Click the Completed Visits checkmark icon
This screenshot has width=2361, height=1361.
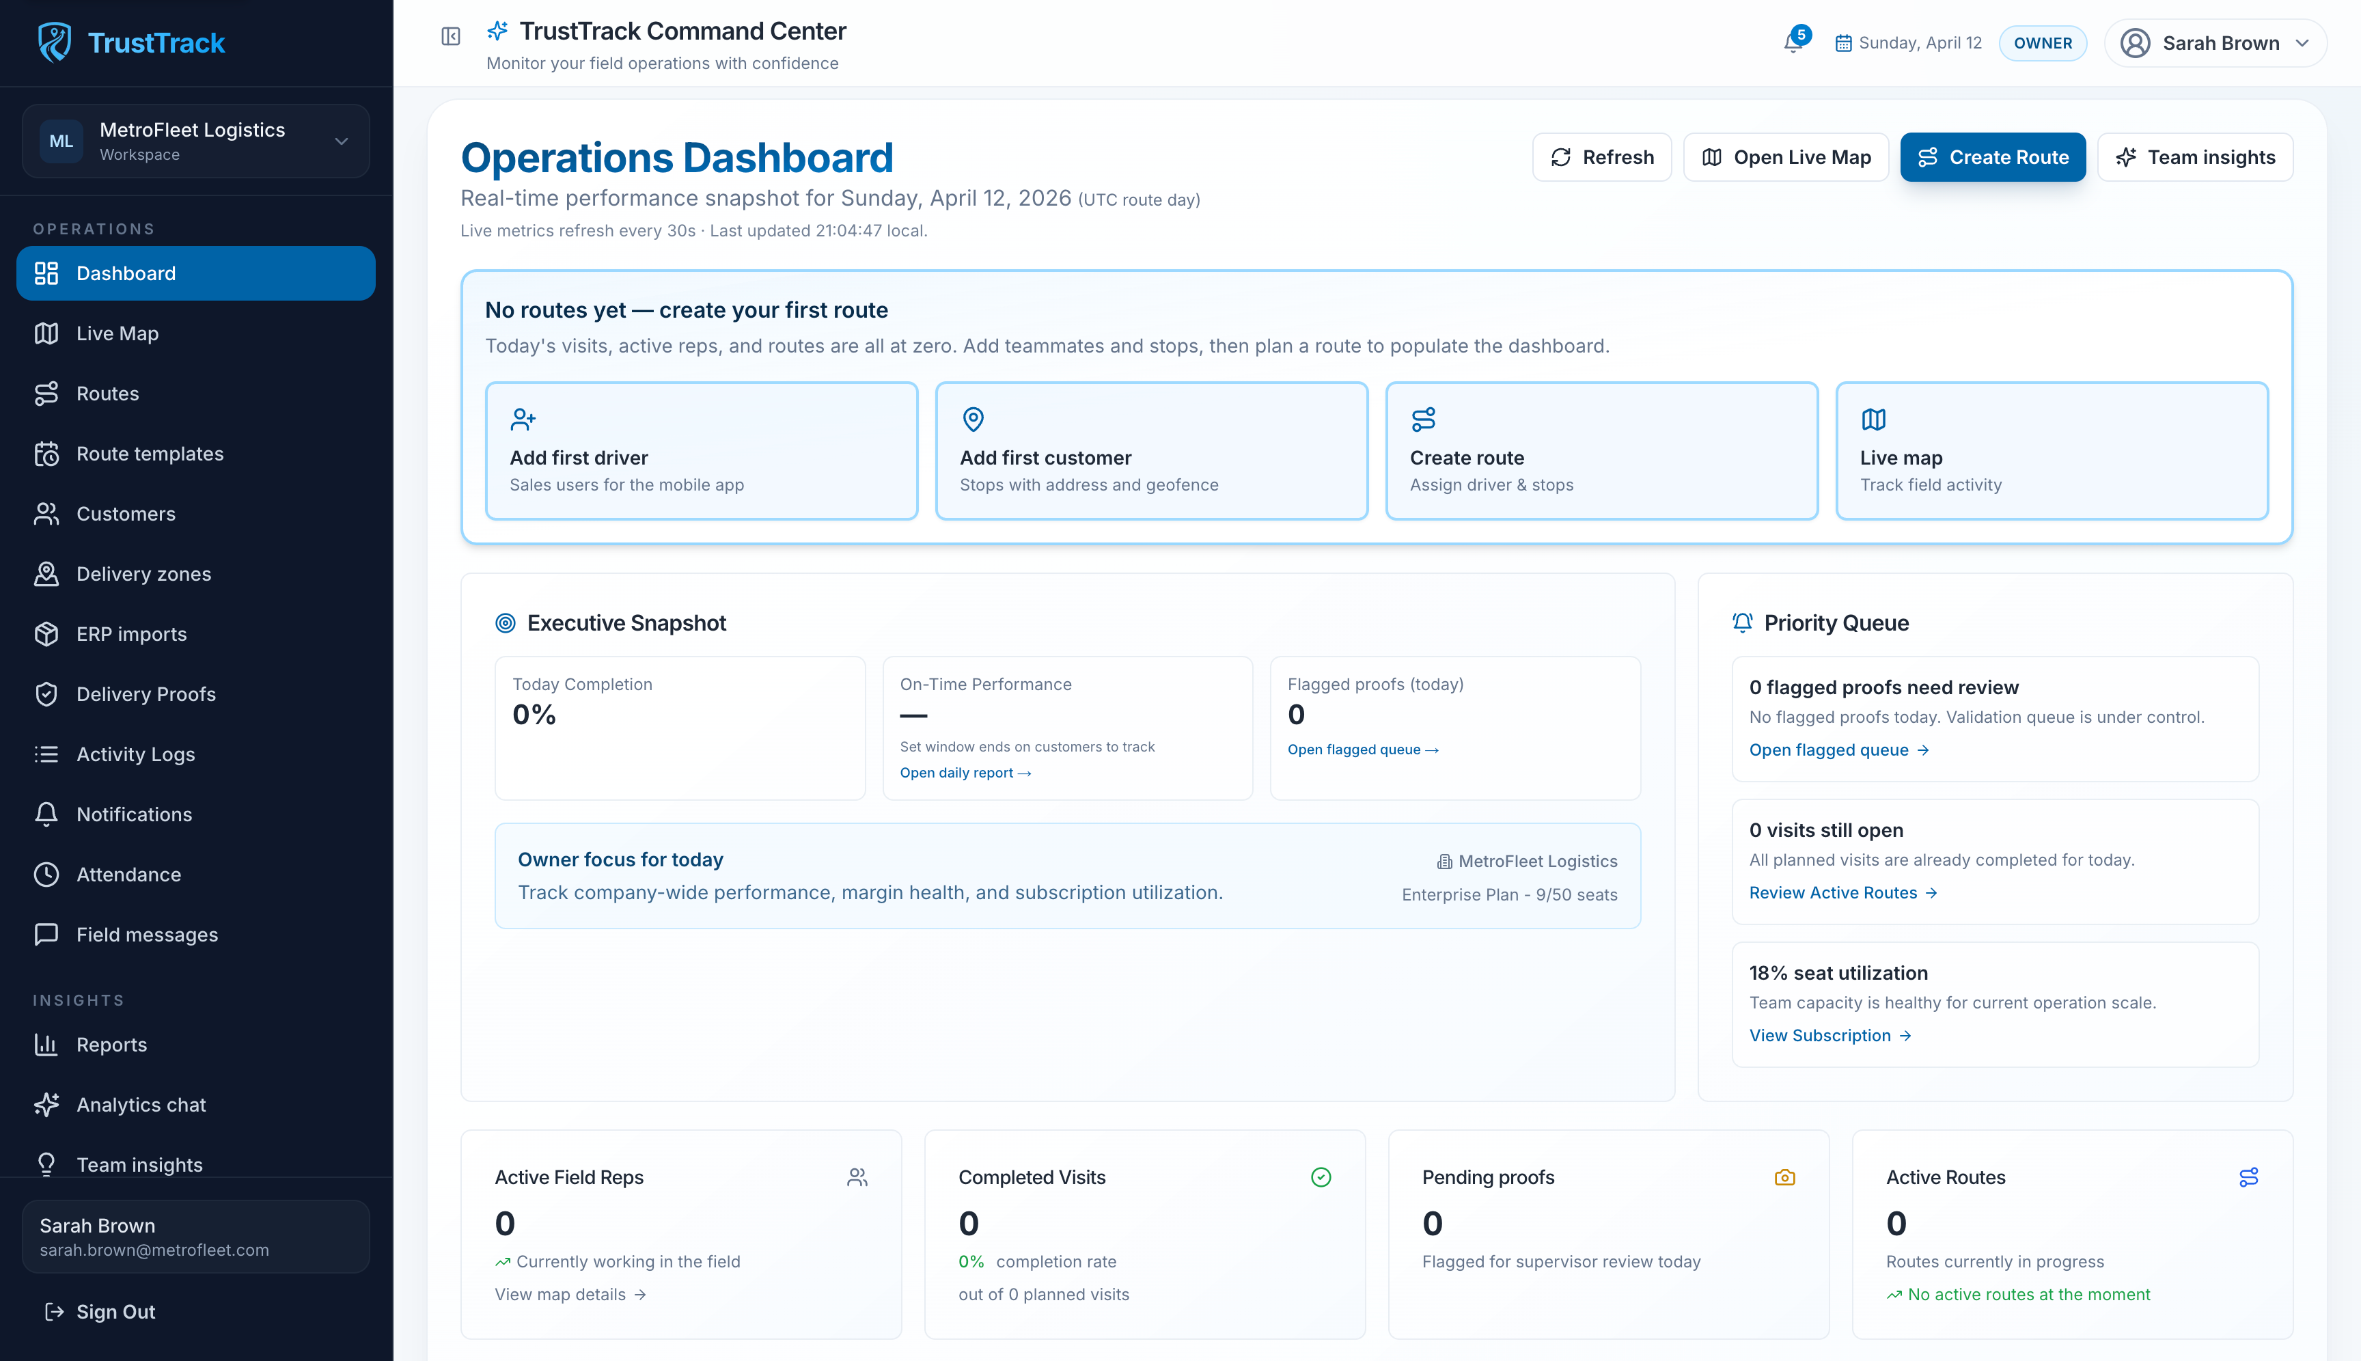point(1321,1178)
